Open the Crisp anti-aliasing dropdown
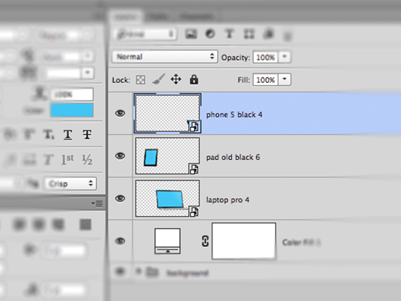Screen dimensions: 401x301 [70, 183]
